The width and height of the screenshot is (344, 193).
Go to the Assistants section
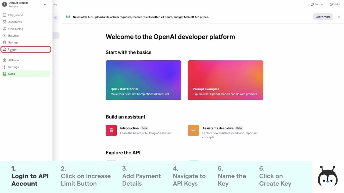click(26, 22)
